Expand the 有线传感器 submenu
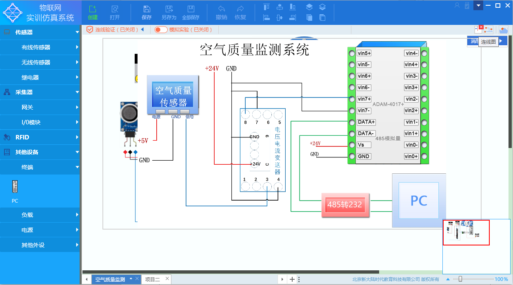This screenshot has height=285, width=513. [x=77, y=47]
